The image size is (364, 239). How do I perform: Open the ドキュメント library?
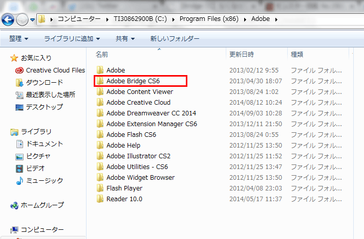(x=45, y=144)
